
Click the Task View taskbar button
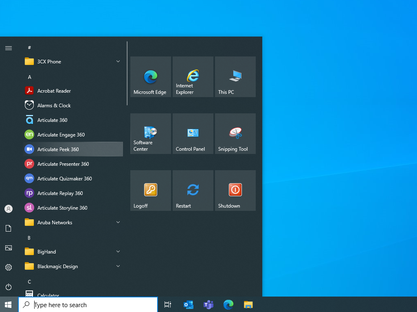pyautogui.click(x=167, y=305)
